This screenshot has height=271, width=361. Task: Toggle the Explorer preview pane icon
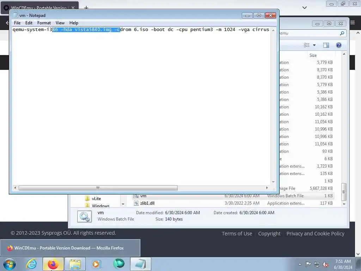326,45
